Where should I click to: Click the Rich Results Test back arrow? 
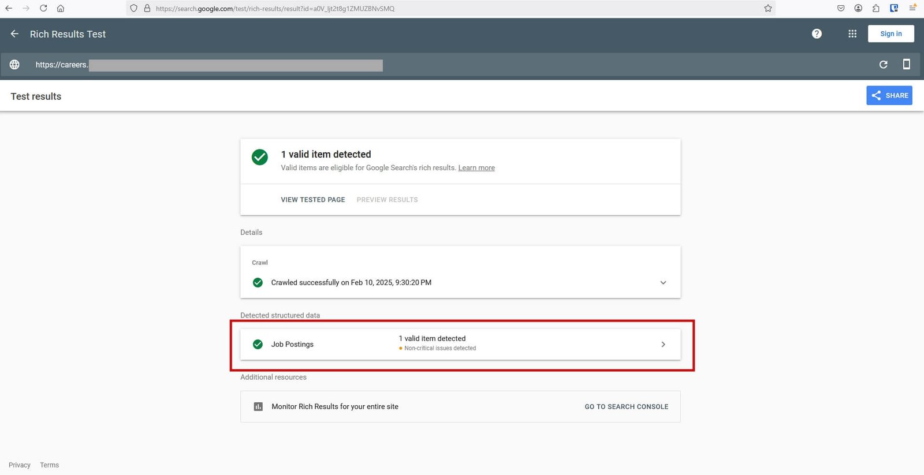(x=14, y=34)
